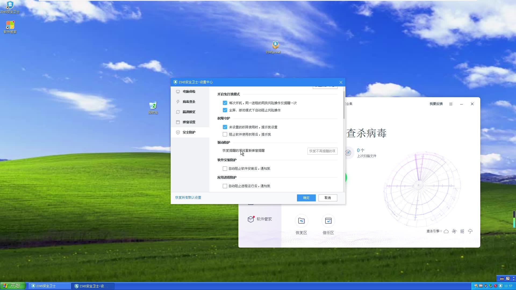Click the 确定 confirm button
516x290 pixels.
[306, 198]
